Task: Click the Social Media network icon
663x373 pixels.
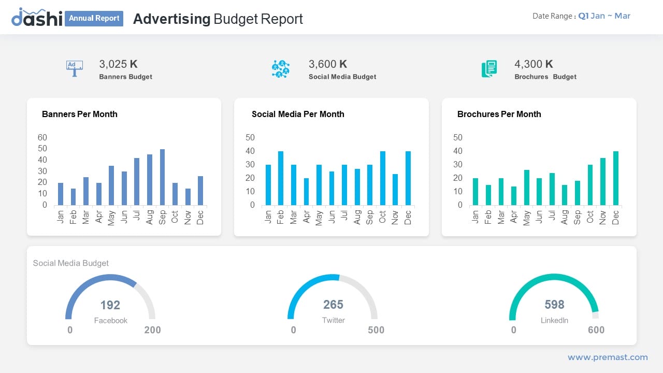Action: click(280, 69)
